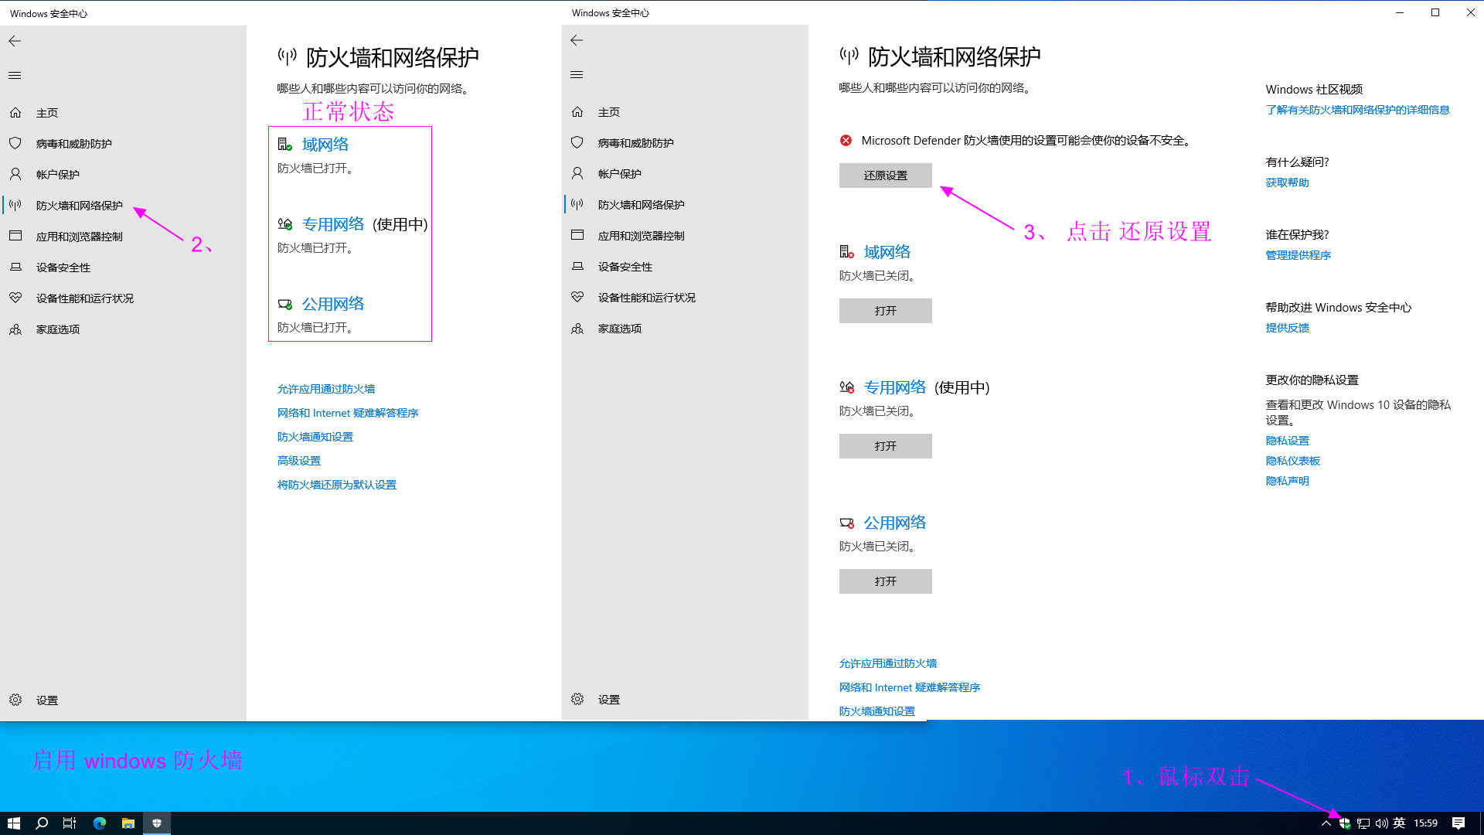This screenshot has width=1484, height=835.
Task: Click 打开 button under 域网络
Action: pos(885,311)
